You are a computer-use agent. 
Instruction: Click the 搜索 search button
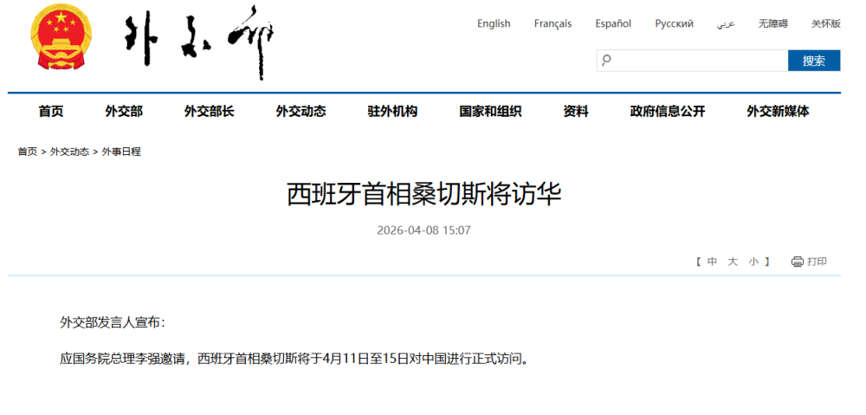(x=814, y=61)
